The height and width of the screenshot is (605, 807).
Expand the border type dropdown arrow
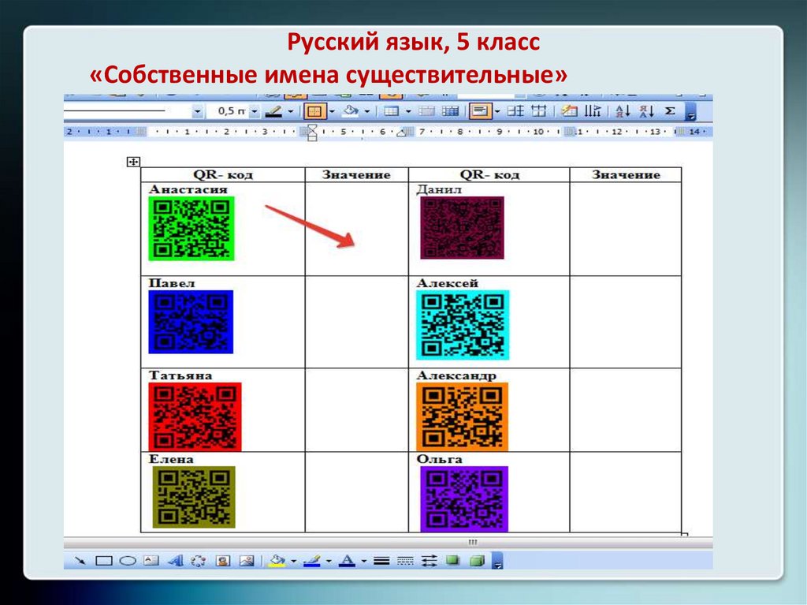pos(332,111)
